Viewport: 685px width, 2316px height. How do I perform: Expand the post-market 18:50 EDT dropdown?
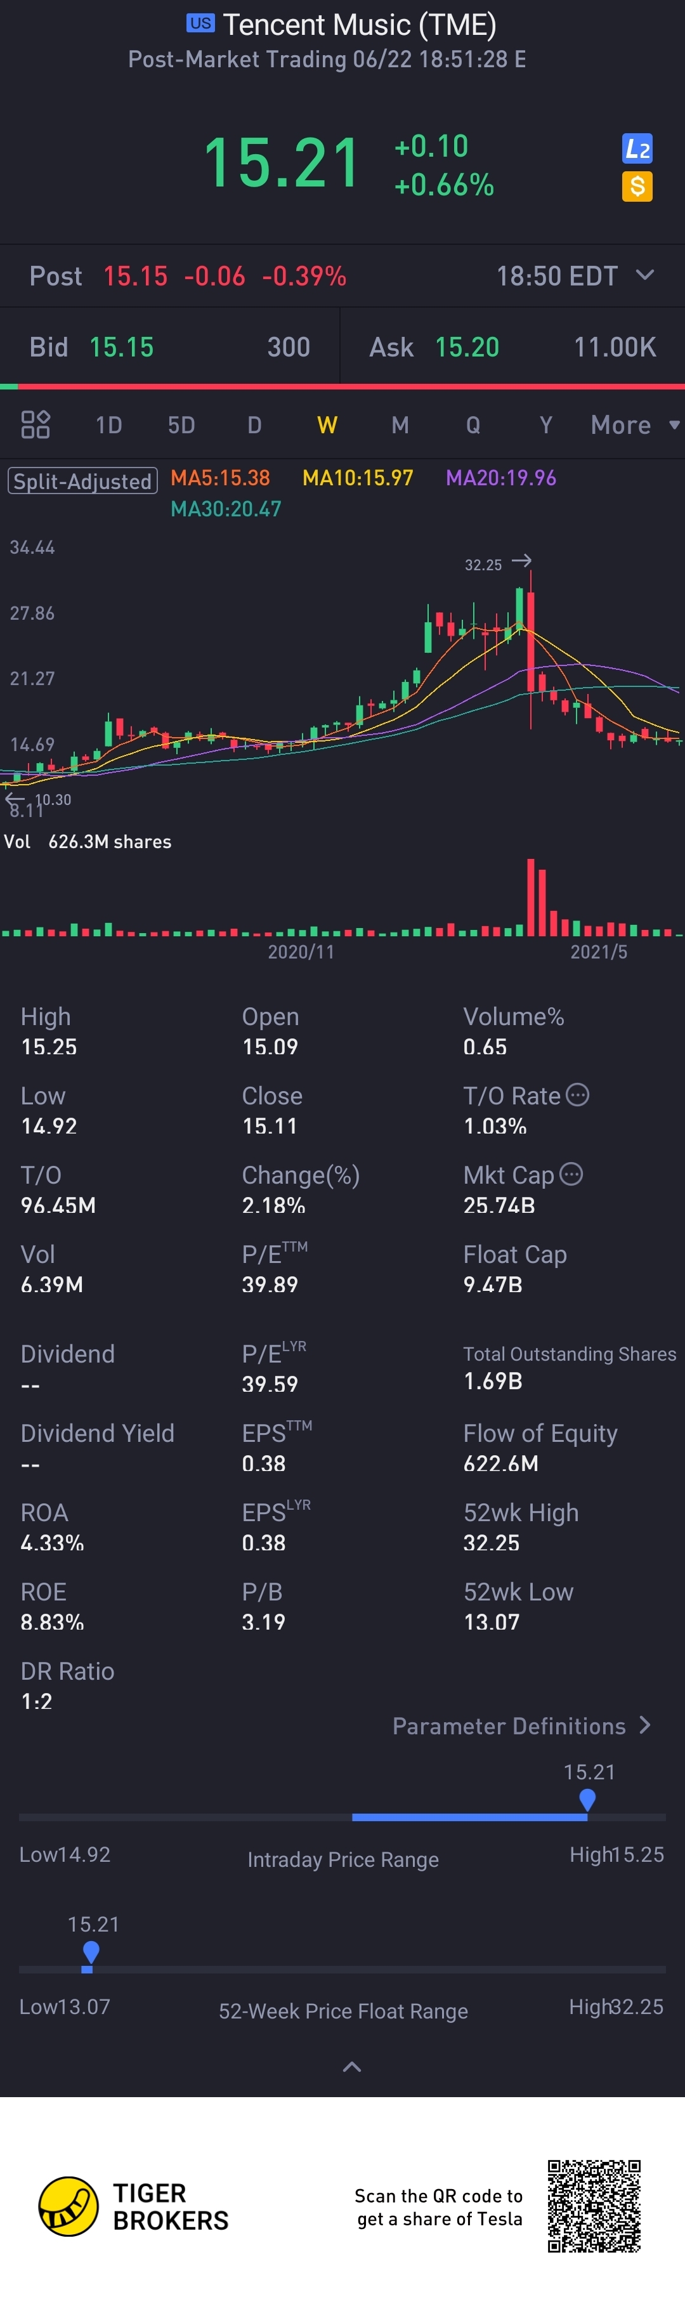(x=644, y=274)
